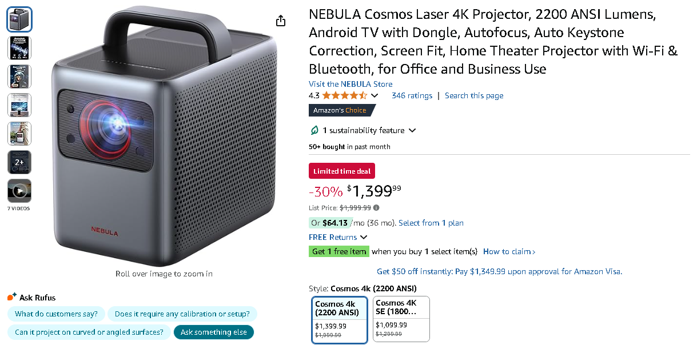Click Visit the NEBULA Store
The width and height of the screenshot is (693, 349).
click(351, 83)
